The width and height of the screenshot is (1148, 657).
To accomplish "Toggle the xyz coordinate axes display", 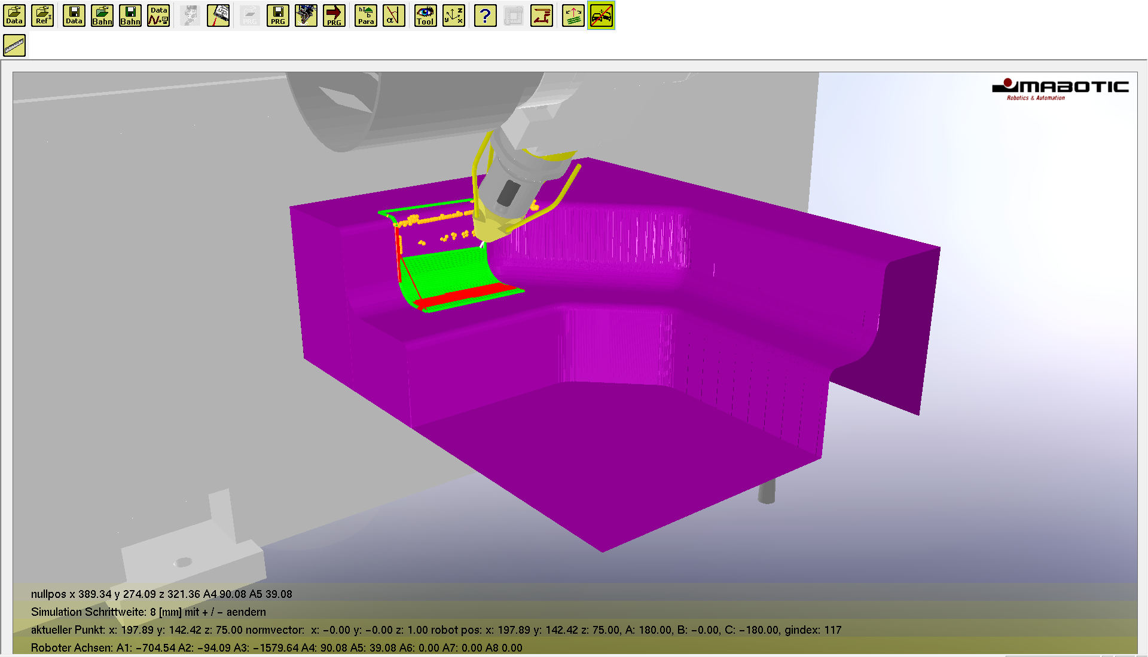I will (x=454, y=16).
